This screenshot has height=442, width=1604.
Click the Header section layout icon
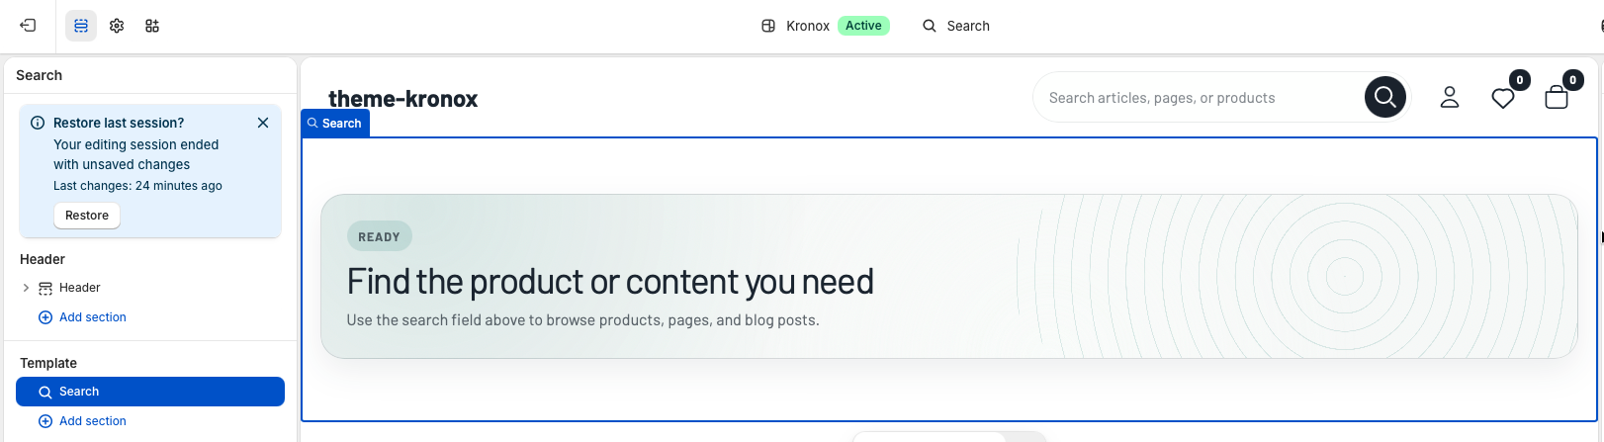(x=45, y=288)
